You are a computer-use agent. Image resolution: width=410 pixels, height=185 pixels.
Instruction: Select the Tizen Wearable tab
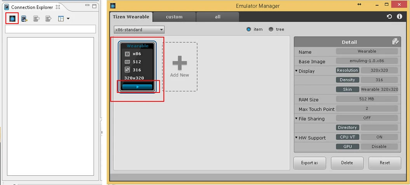pos(131,17)
